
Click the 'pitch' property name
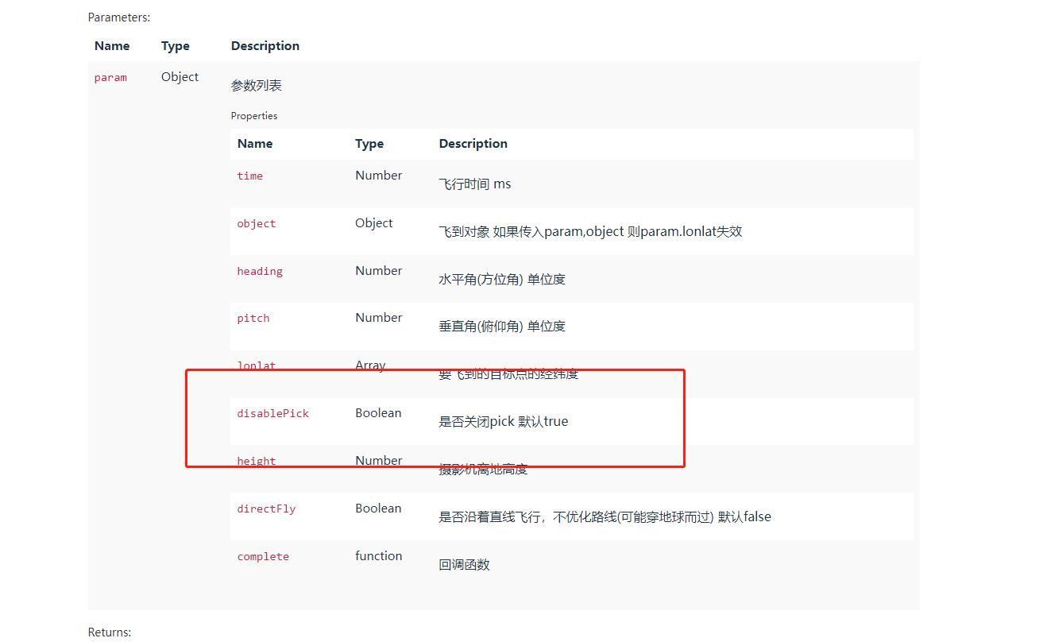pyautogui.click(x=253, y=318)
